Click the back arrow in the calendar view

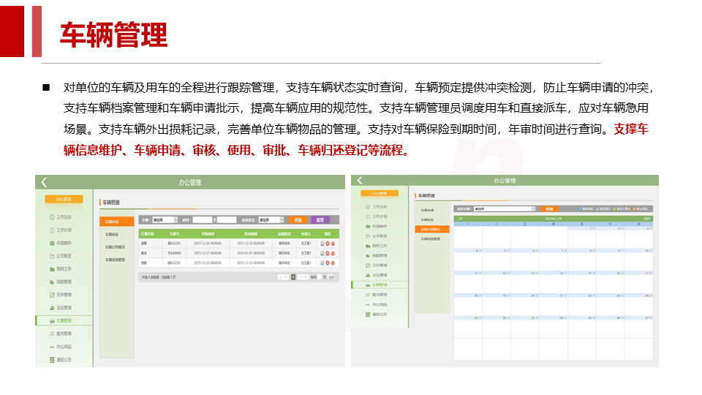click(358, 181)
